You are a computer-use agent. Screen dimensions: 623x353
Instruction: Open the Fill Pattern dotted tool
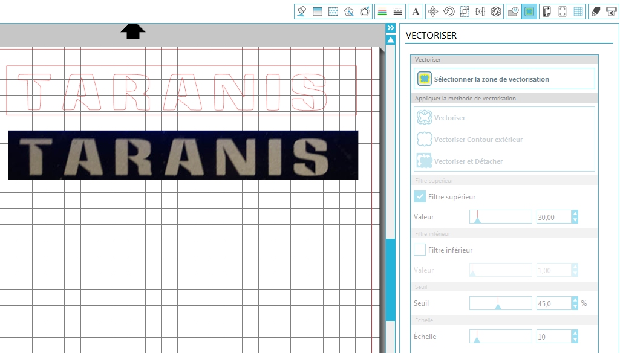[x=333, y=11]
